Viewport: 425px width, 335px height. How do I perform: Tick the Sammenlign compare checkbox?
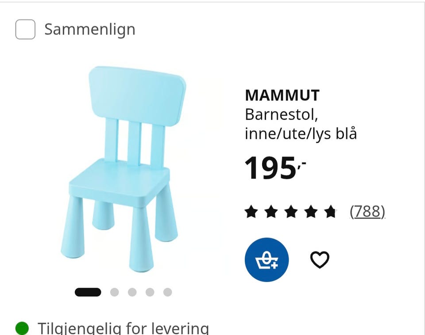(25, 29)
